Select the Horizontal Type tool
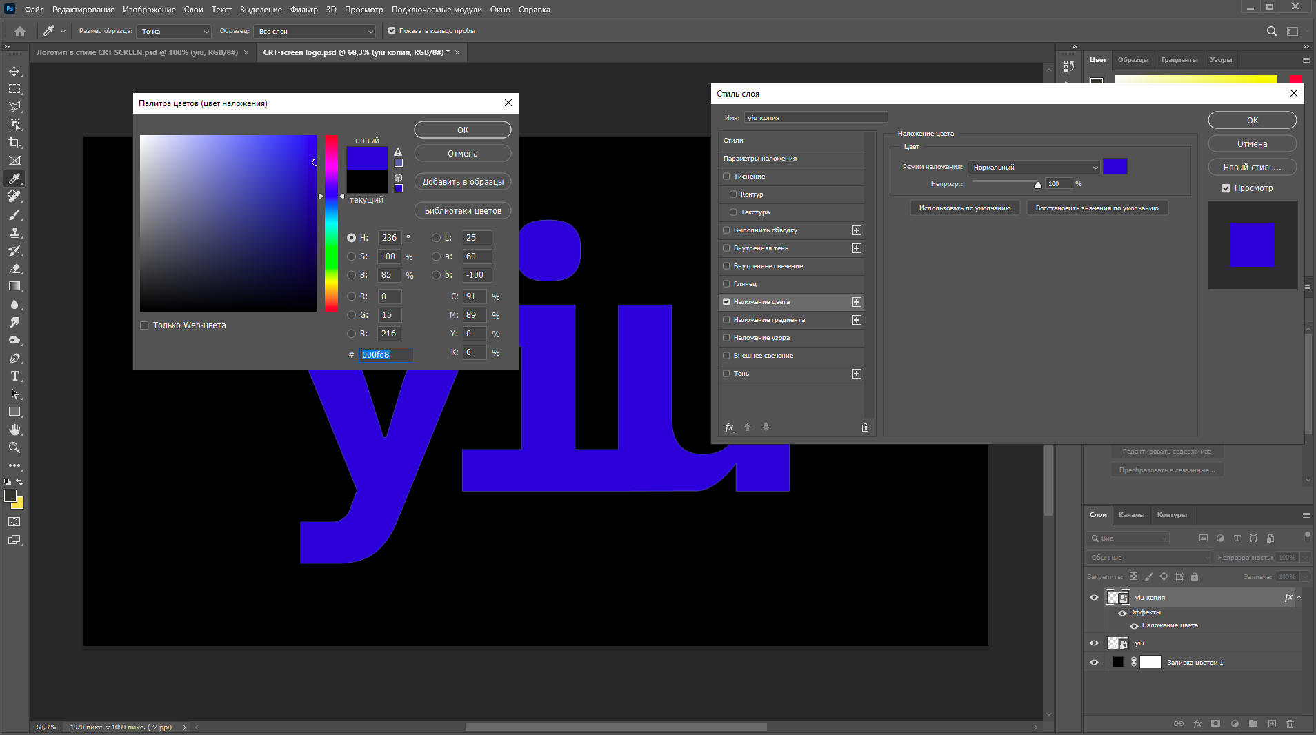Screen dimensions: 1316x735 coord(14,376)
